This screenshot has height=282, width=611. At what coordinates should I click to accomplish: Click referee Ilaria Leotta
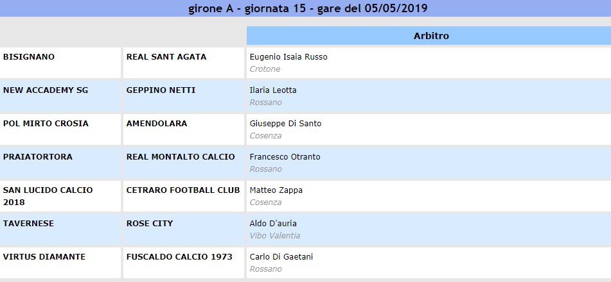click(273, 90)
